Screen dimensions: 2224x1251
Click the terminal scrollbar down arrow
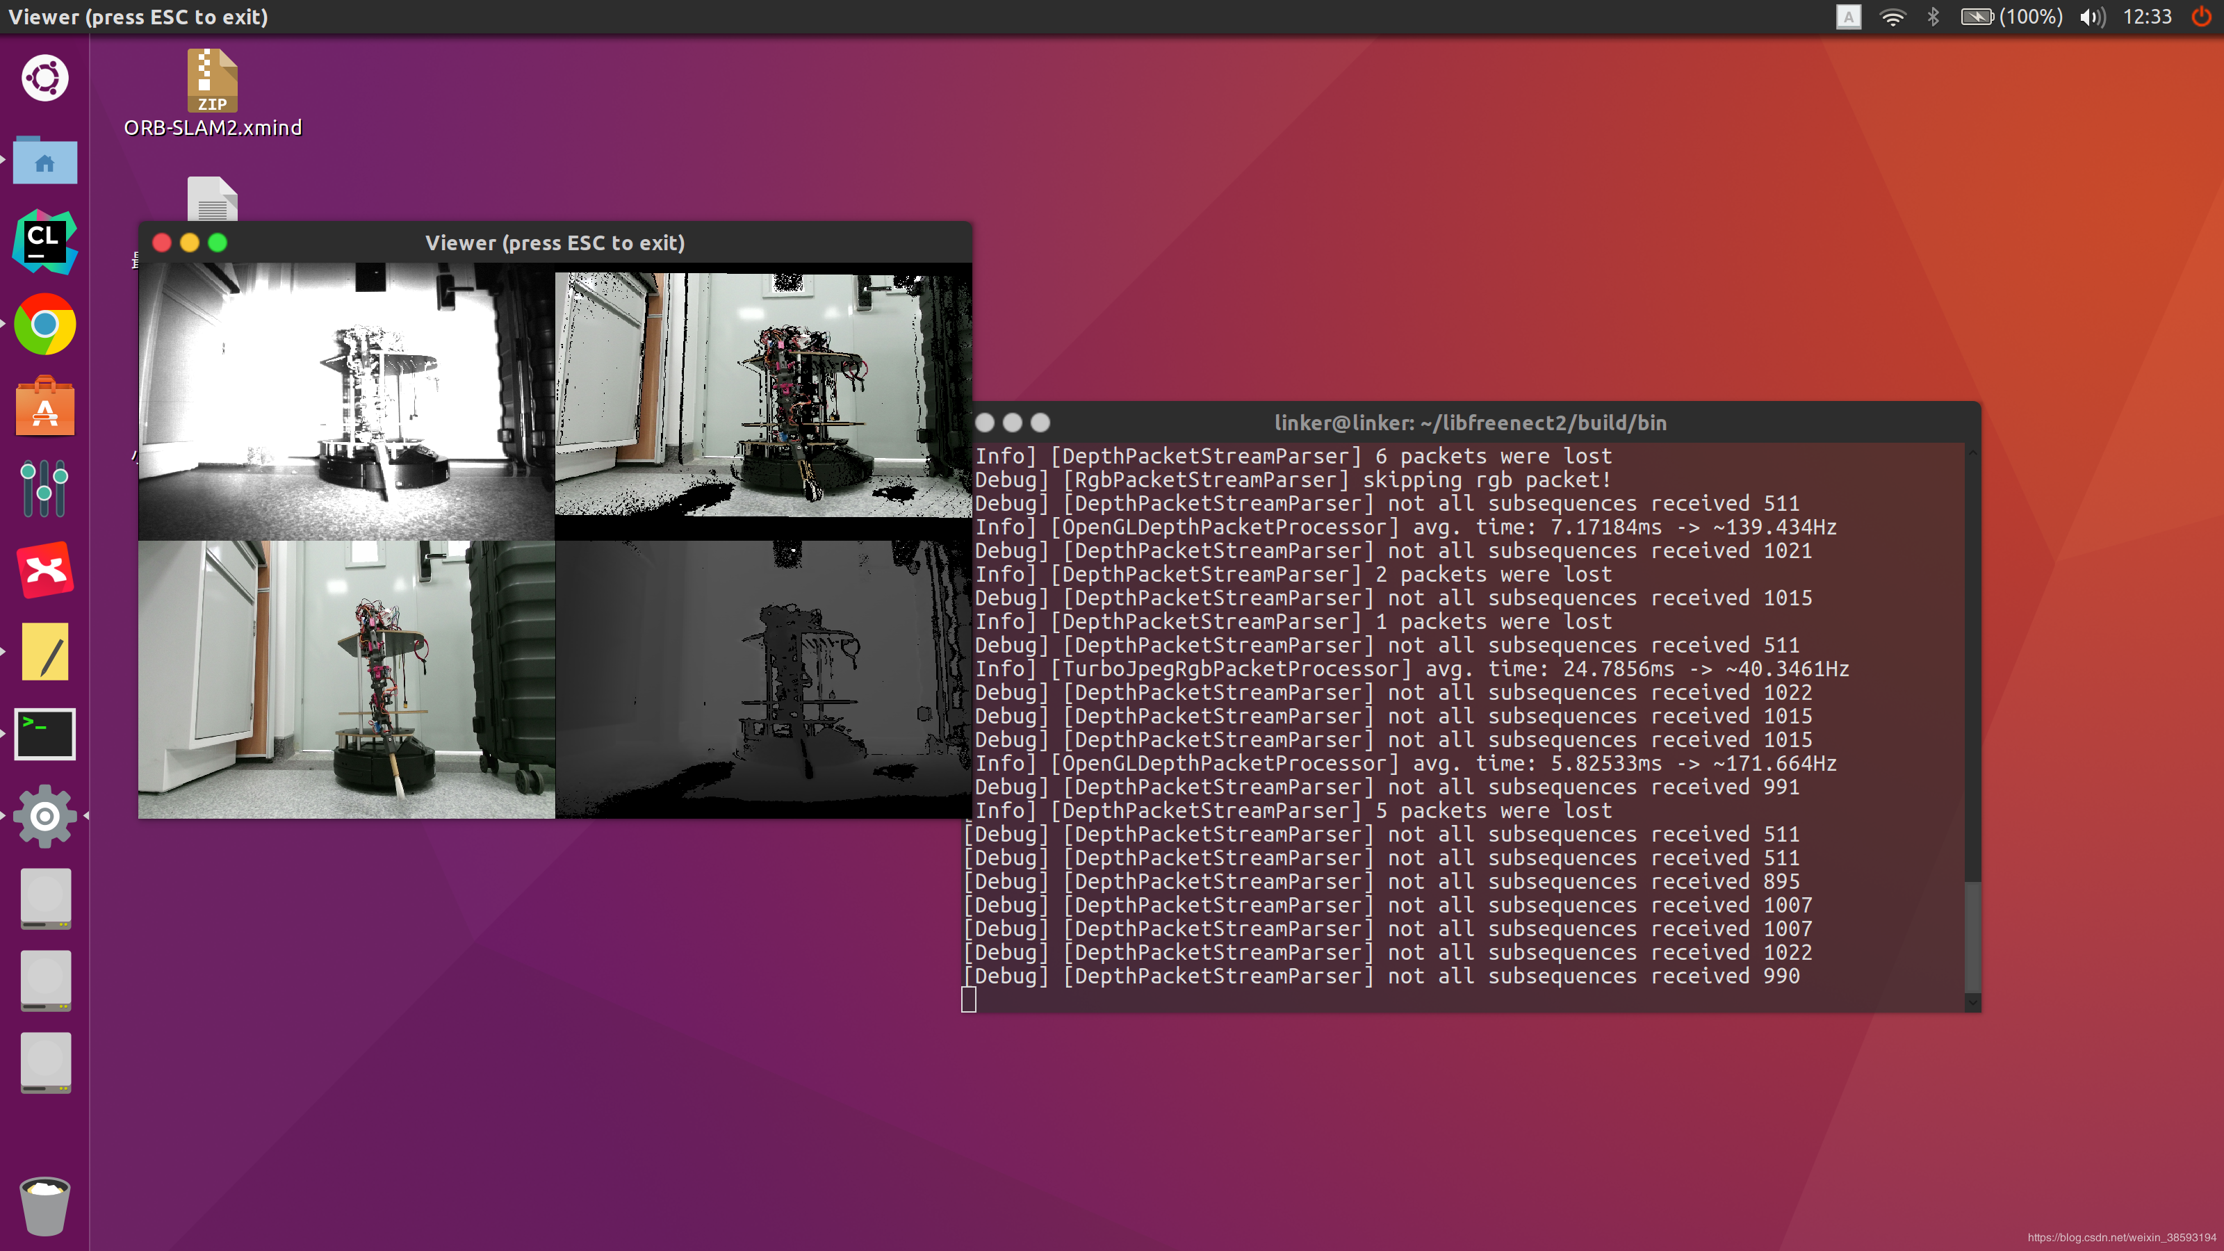[x=1972, y=1002]
